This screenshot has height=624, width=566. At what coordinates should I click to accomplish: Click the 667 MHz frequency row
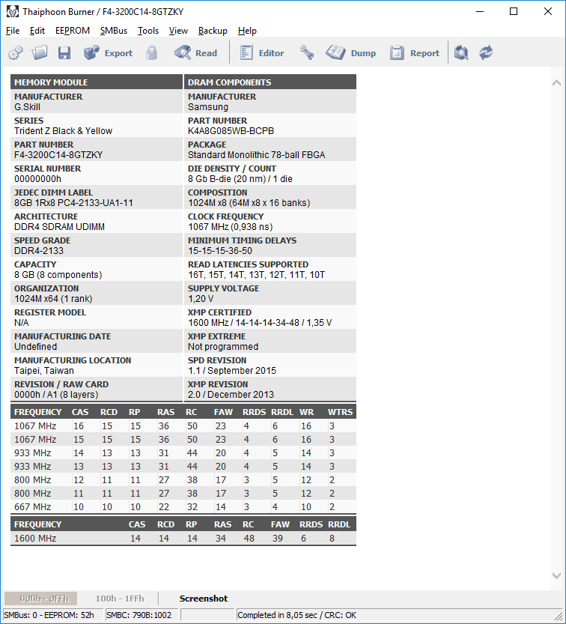[183, 507]
